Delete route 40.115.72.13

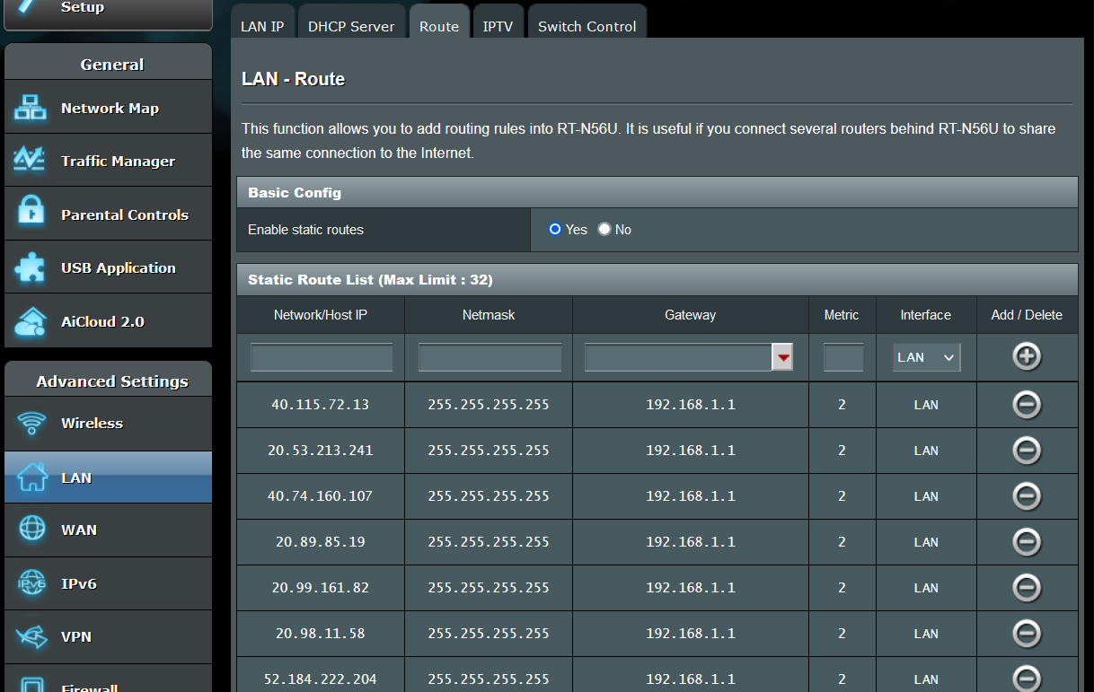pyautogui.click(x=1027, y=405)
